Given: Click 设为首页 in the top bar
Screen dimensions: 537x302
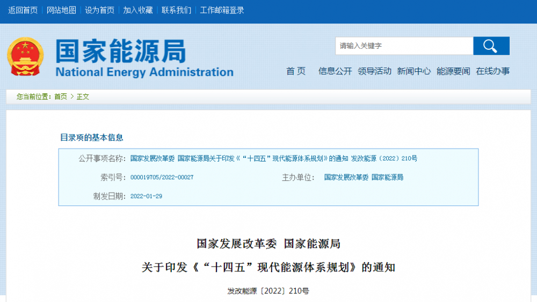Looking at the screenshot, I should point(100,10).
